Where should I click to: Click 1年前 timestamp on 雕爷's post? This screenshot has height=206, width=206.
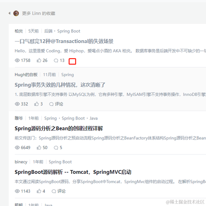34,118
